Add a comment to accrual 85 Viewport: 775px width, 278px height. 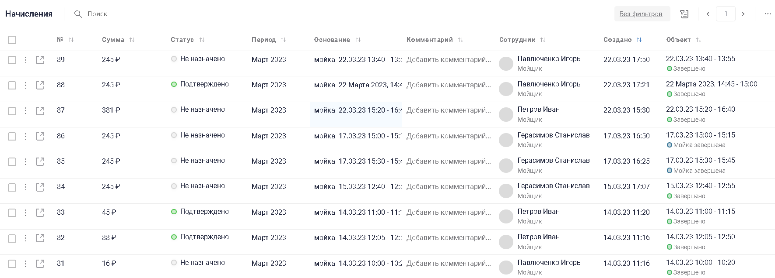(449, 161)
